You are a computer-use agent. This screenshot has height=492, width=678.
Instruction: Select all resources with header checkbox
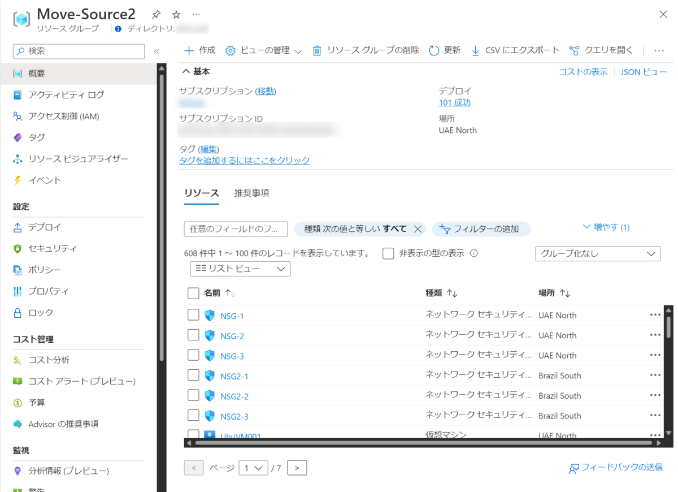click(193, 293)
